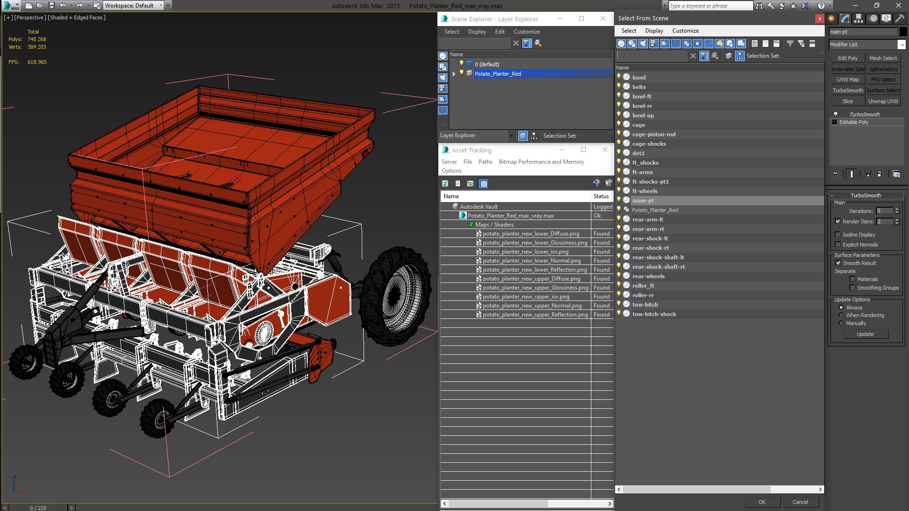Screen dimensions: 909x511
Task: Toggle visibility lightbulb of Potato_Planter_Red layer
Action: 461,73
